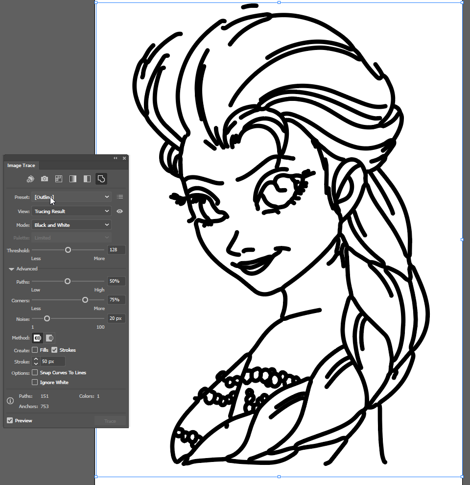Screen dimensions: 470x485
Task: Enable Ignore White checkbox
Action: [x=35, y=382]
